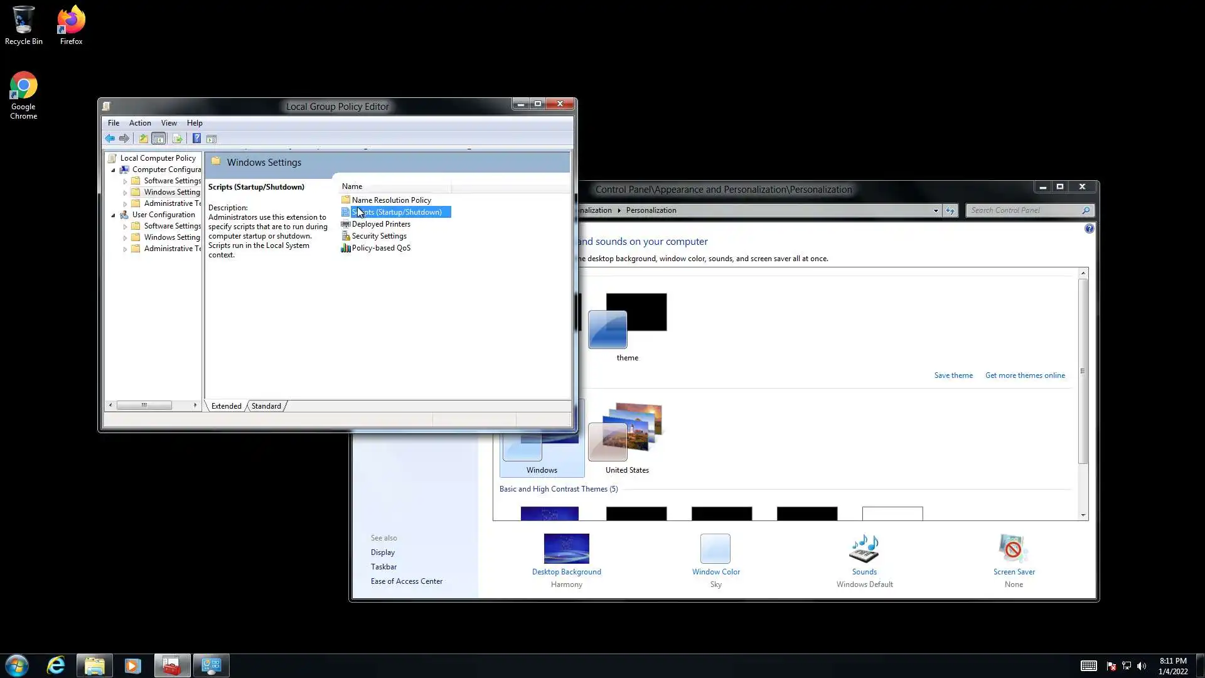Image resolution: width=1205 pixels, height=678 pixels.
Task: Click the Up One Level folder icon
Action: pos(143,139)
